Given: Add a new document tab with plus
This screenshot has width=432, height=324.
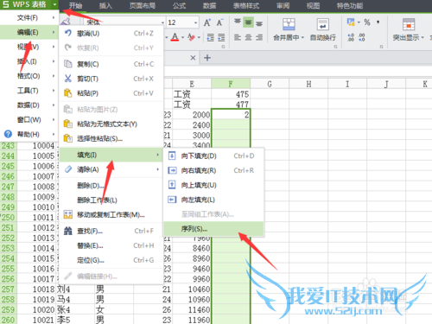Looking at the screenshot, I should pos(207,58).
